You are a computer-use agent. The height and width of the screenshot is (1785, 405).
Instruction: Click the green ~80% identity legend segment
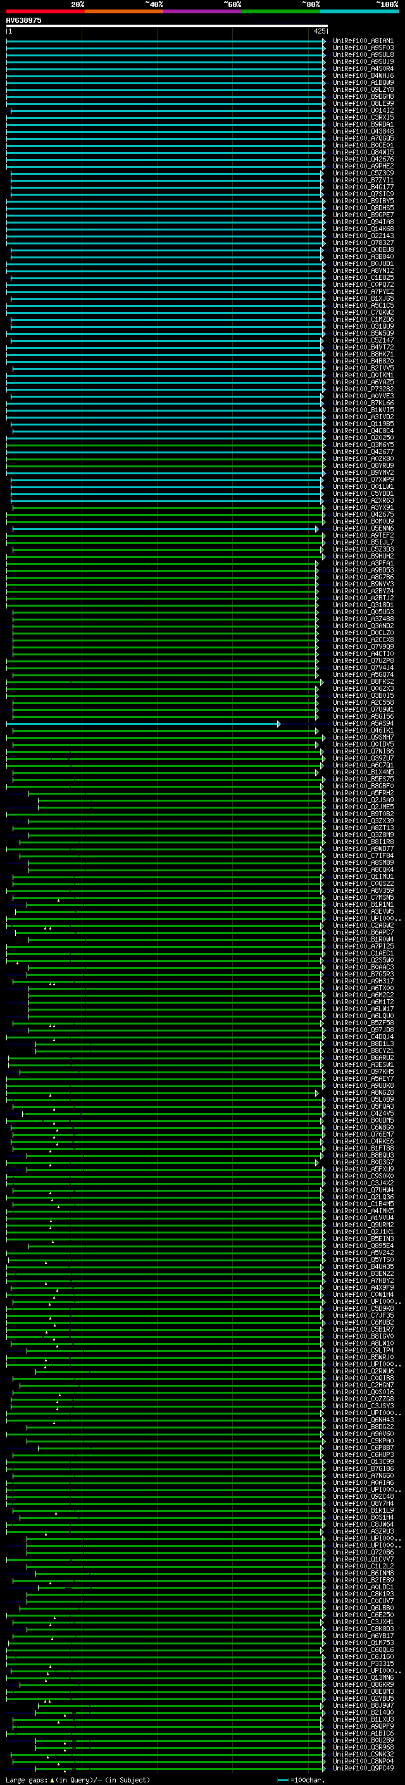tap(281, 11)
